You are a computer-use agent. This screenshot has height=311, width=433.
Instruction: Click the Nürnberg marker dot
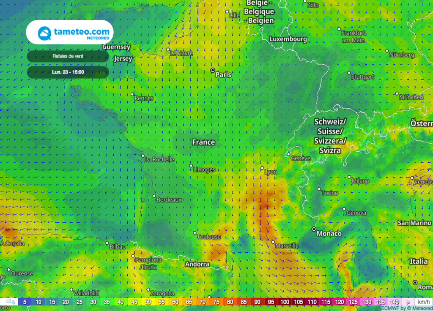pyautogui.click(x=387, y=51)
